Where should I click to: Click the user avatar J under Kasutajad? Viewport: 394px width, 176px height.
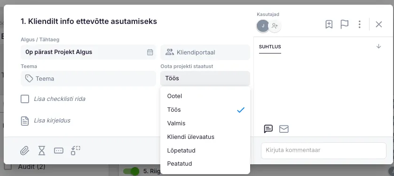pyautogui.click(x=263, y=26)
